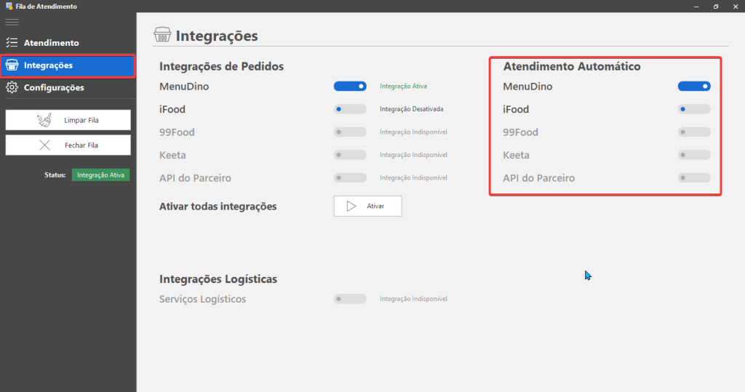Screen dimensions: 745x392
Task: Click MenuDino label under Integrações de Pedidos
Action: (x=184, y=87)
